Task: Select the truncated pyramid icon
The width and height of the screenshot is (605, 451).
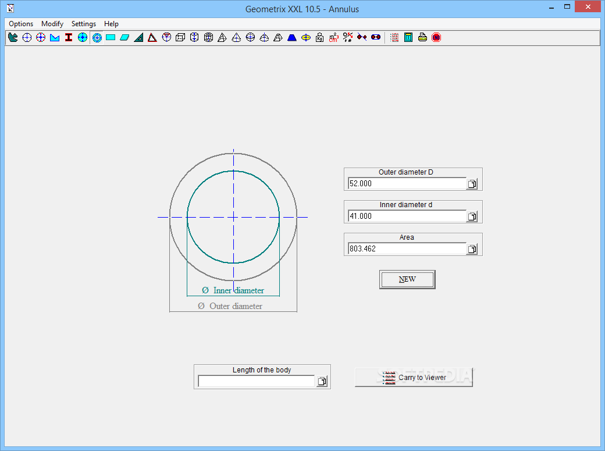Action: 278,37
